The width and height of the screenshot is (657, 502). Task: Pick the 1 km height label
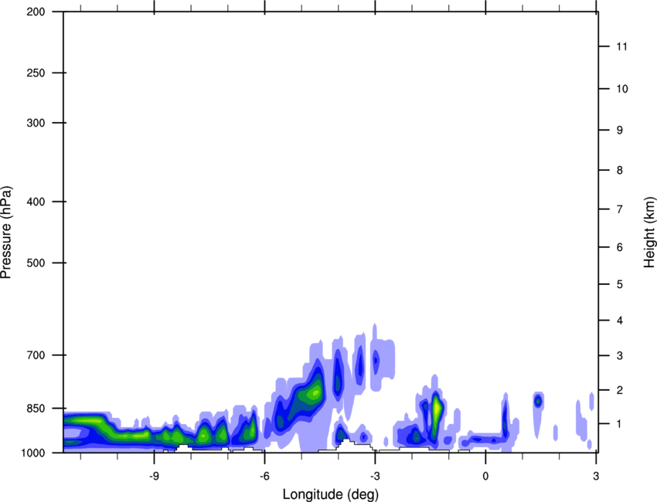[620, 424]
